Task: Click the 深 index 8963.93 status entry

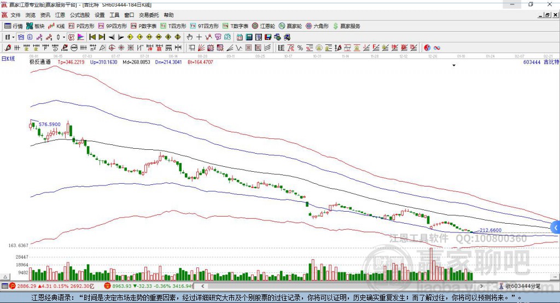Action: click(x=148, y=286)
